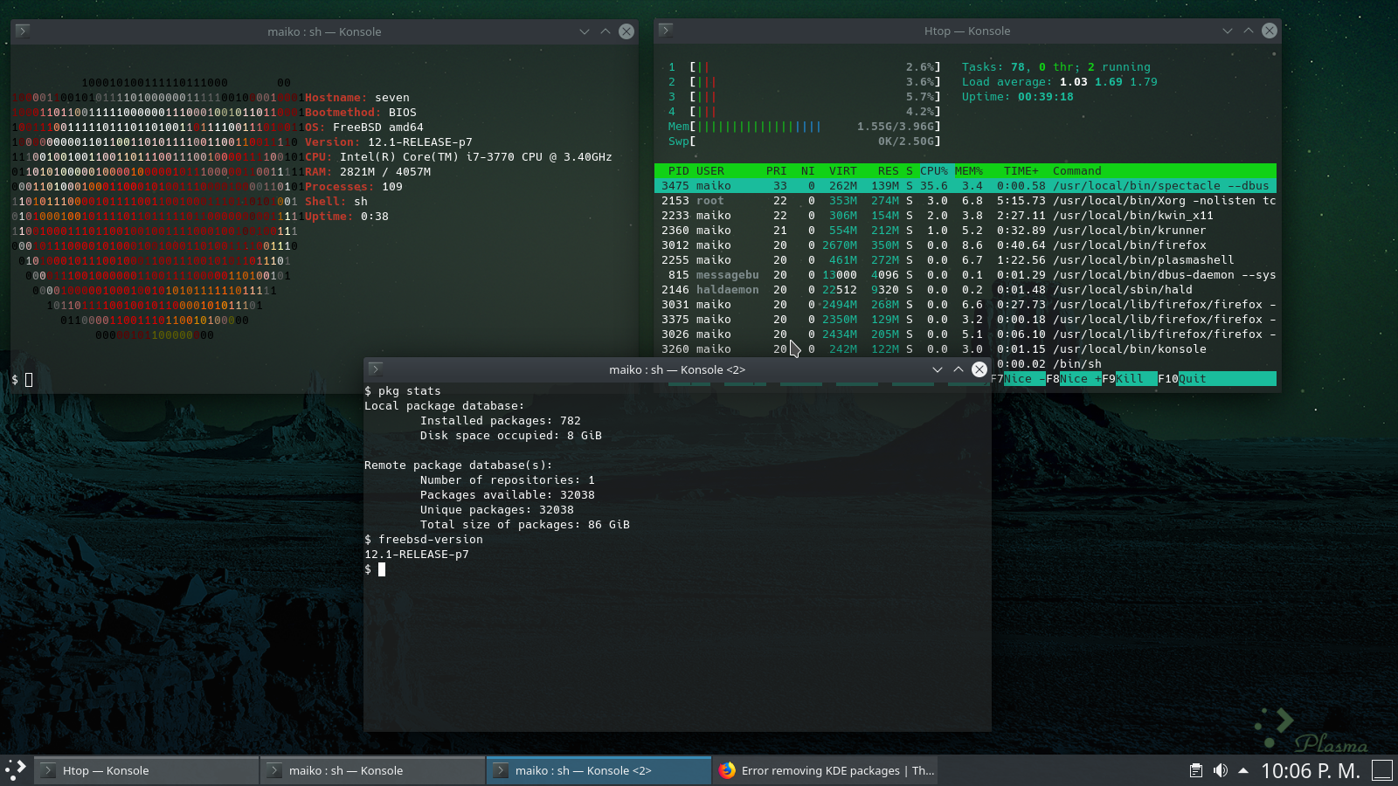Open window menu icon of Konsole <2> titlebar
Screen dimensions: 1398x786
pyautogui.click(x=376, y=369)
